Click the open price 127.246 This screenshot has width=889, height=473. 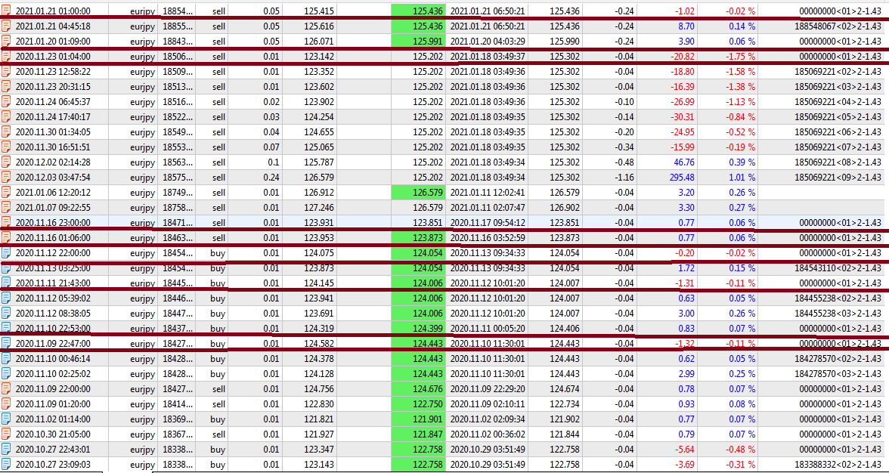pos(319,207)
